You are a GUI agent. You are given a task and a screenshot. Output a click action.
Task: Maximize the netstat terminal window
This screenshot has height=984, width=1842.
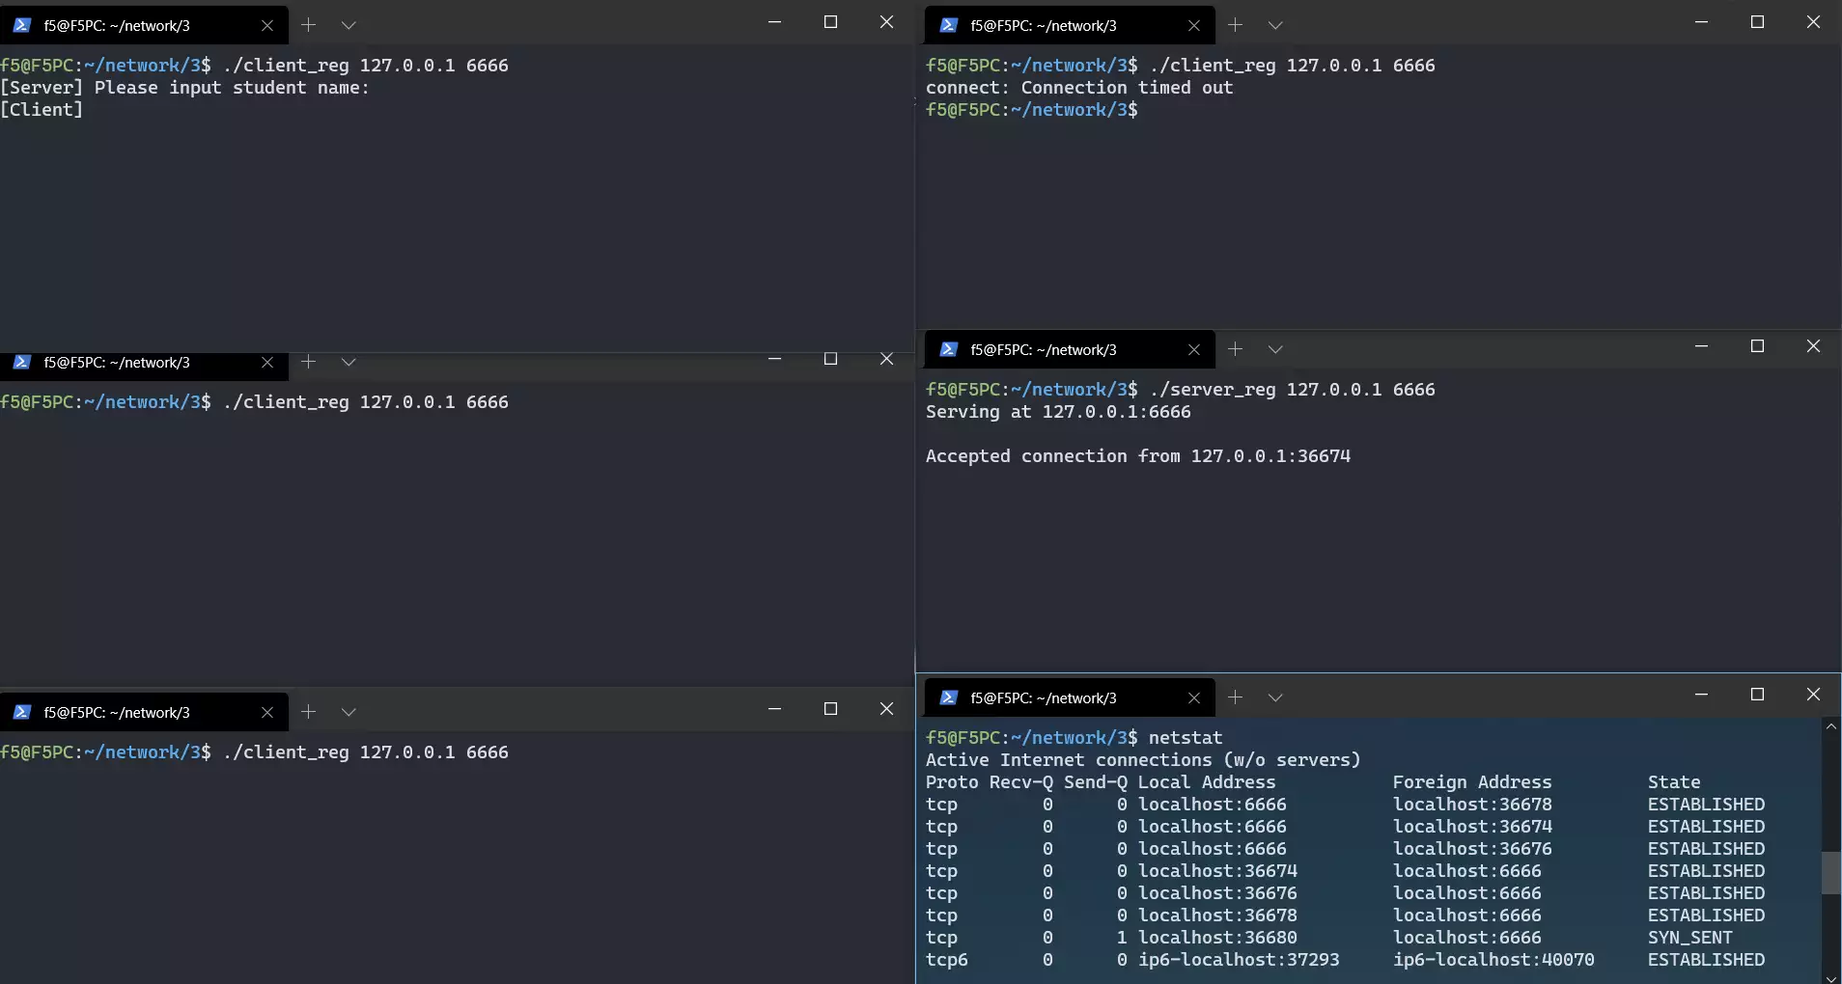tap(1757, 695)
